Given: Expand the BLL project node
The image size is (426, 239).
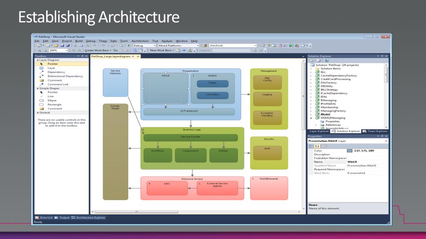Looking at the screenshot, I should [x=311, y=72].
